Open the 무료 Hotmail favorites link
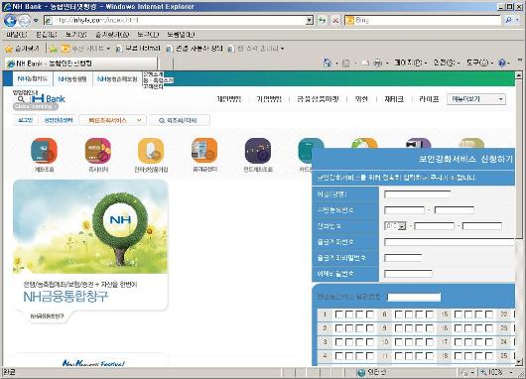 [138, 49]
